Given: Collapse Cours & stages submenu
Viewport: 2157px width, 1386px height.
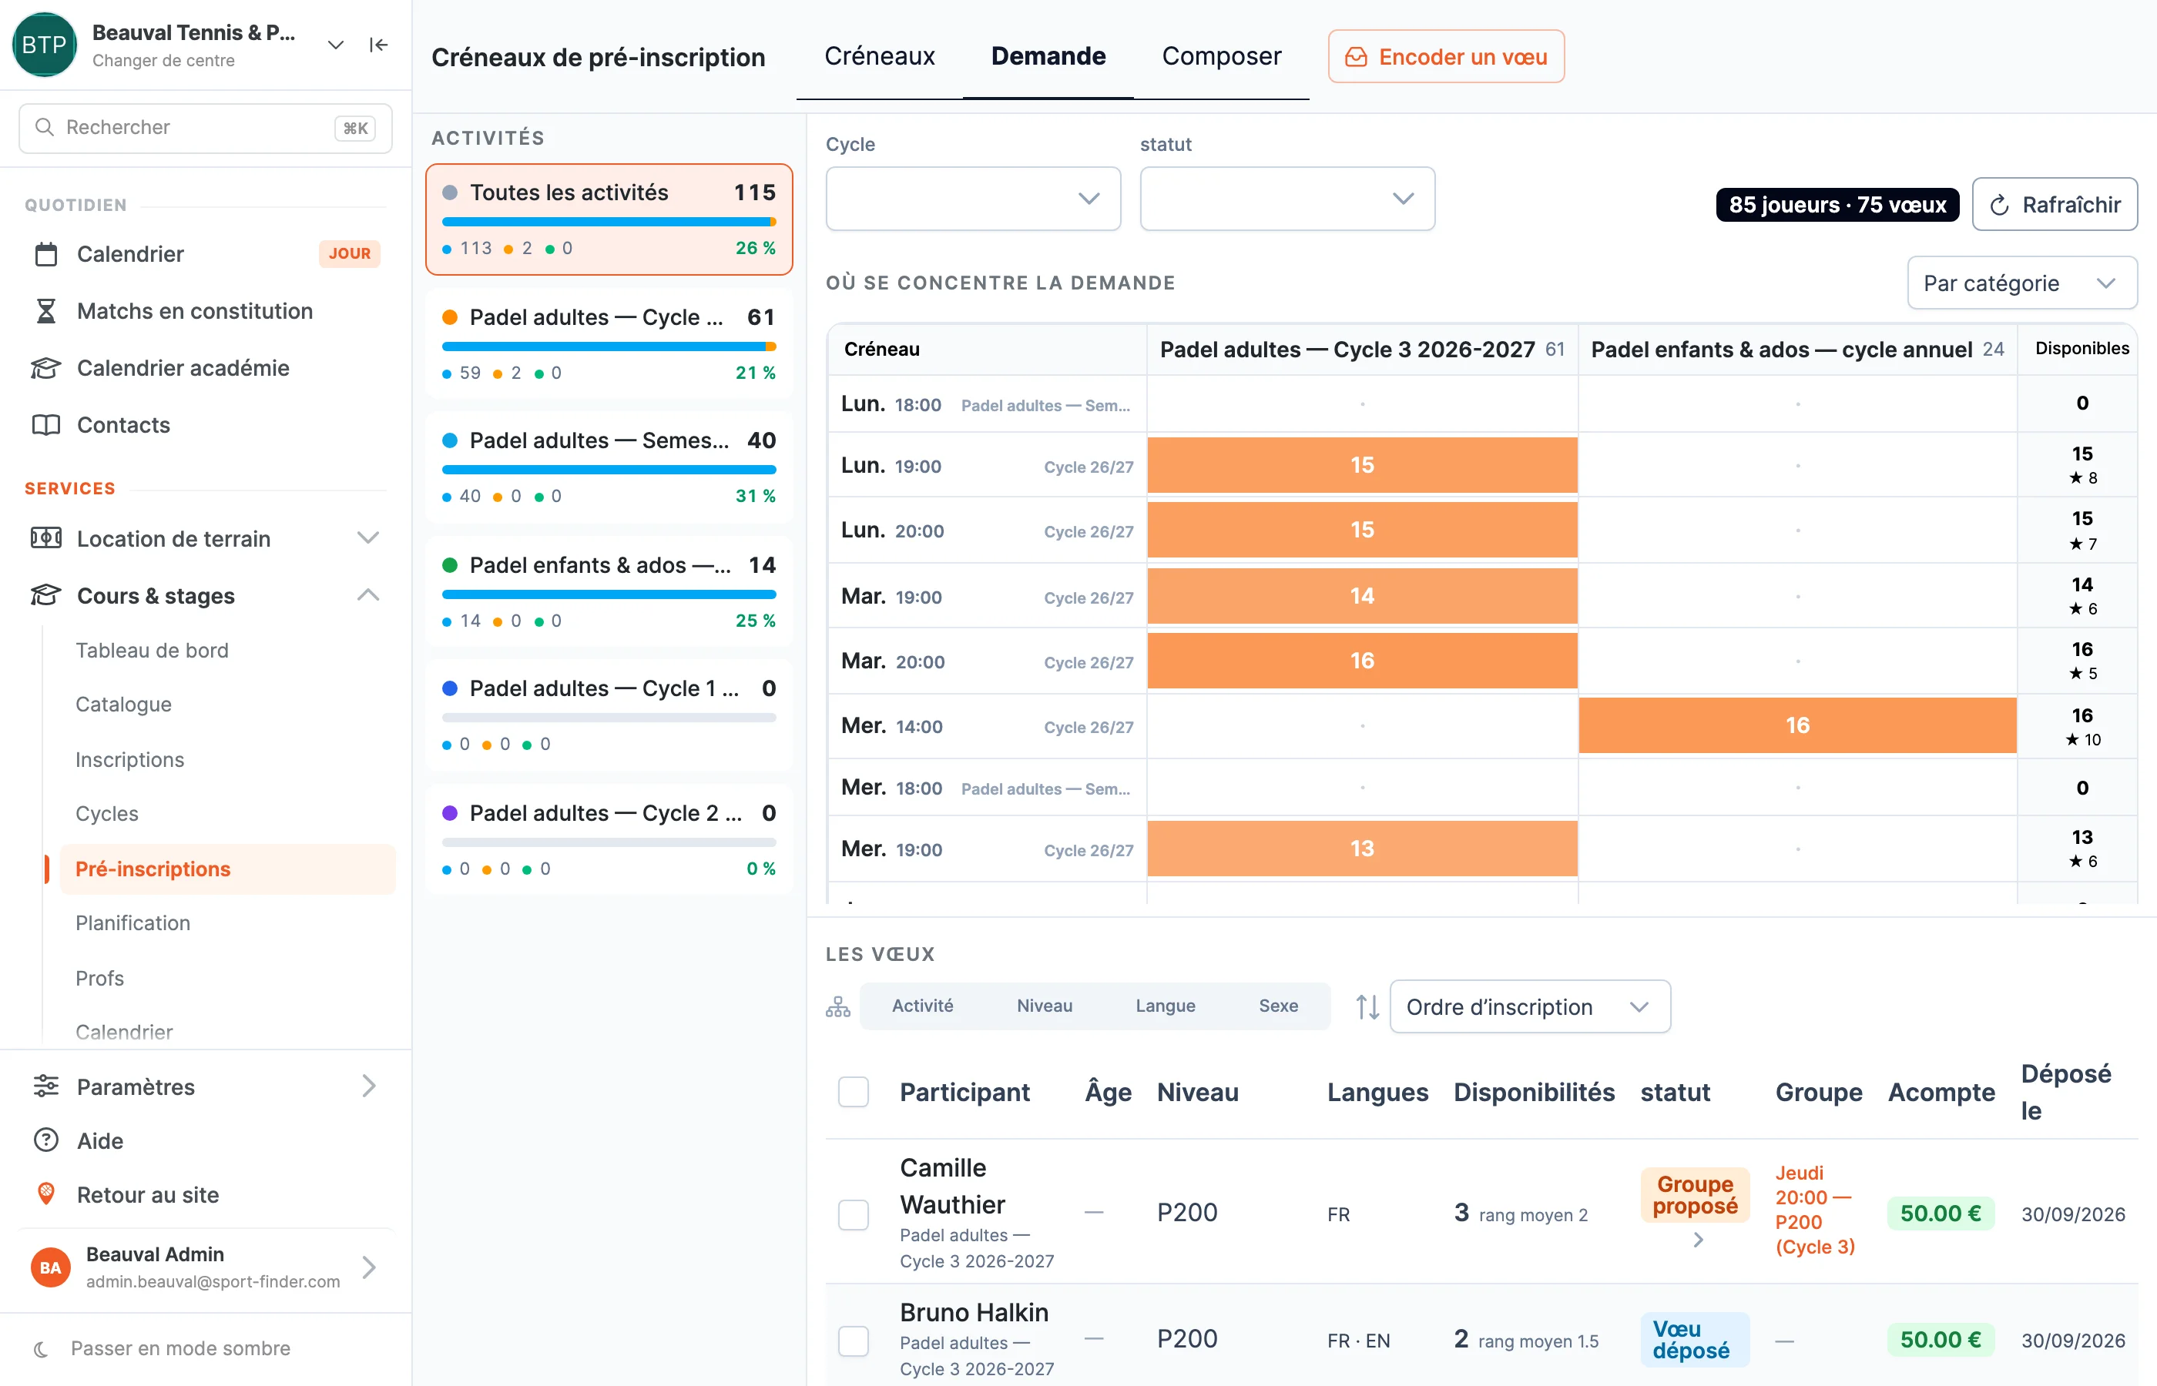Looking at the screenshot, I should point(368,595).
